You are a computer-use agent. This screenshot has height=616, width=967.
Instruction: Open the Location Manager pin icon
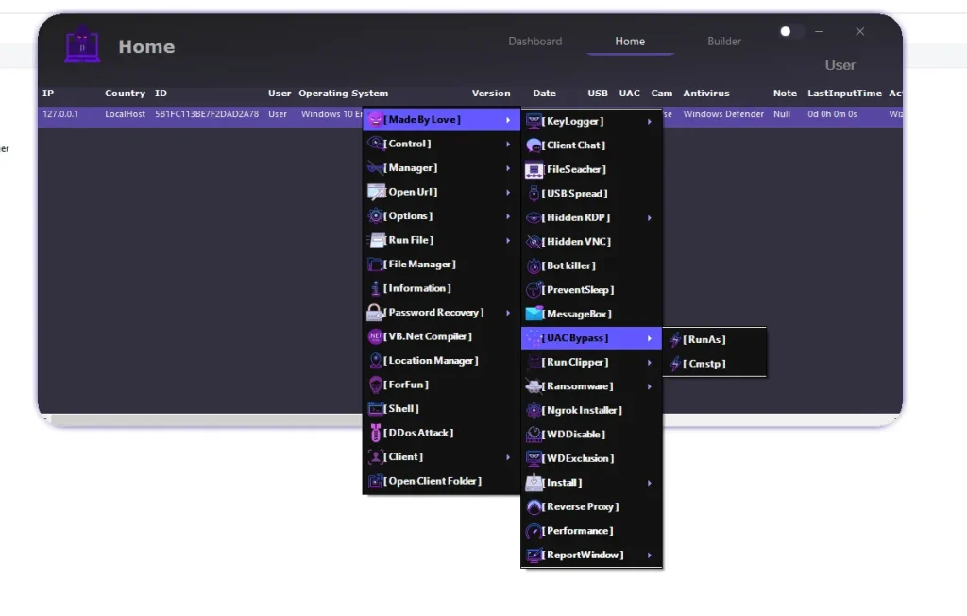(374, 360)
